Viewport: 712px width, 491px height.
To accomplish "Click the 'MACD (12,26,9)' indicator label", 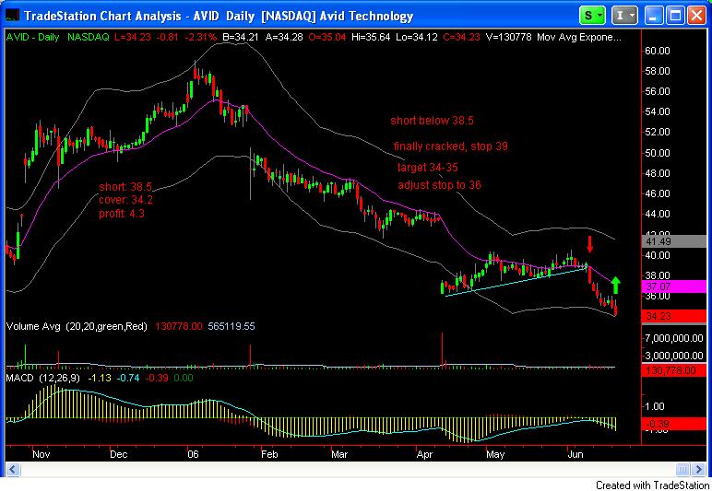I will point(42,378).
